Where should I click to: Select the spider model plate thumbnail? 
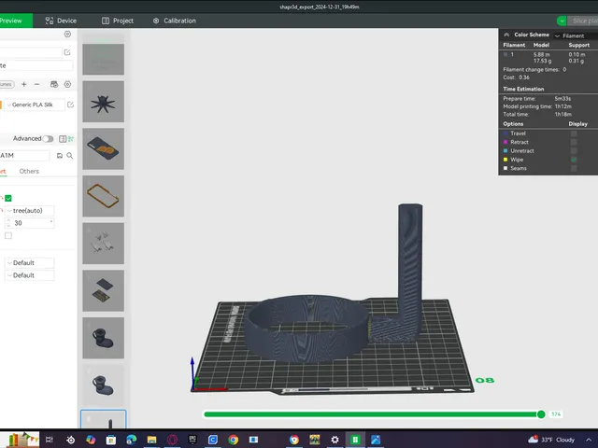(104, 102)
